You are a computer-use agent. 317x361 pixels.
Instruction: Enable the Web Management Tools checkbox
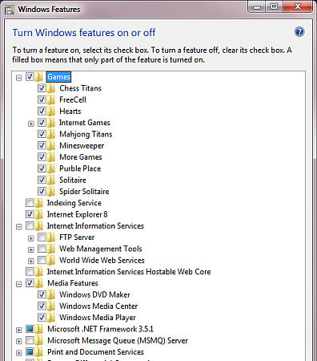[x=42, y=249]
